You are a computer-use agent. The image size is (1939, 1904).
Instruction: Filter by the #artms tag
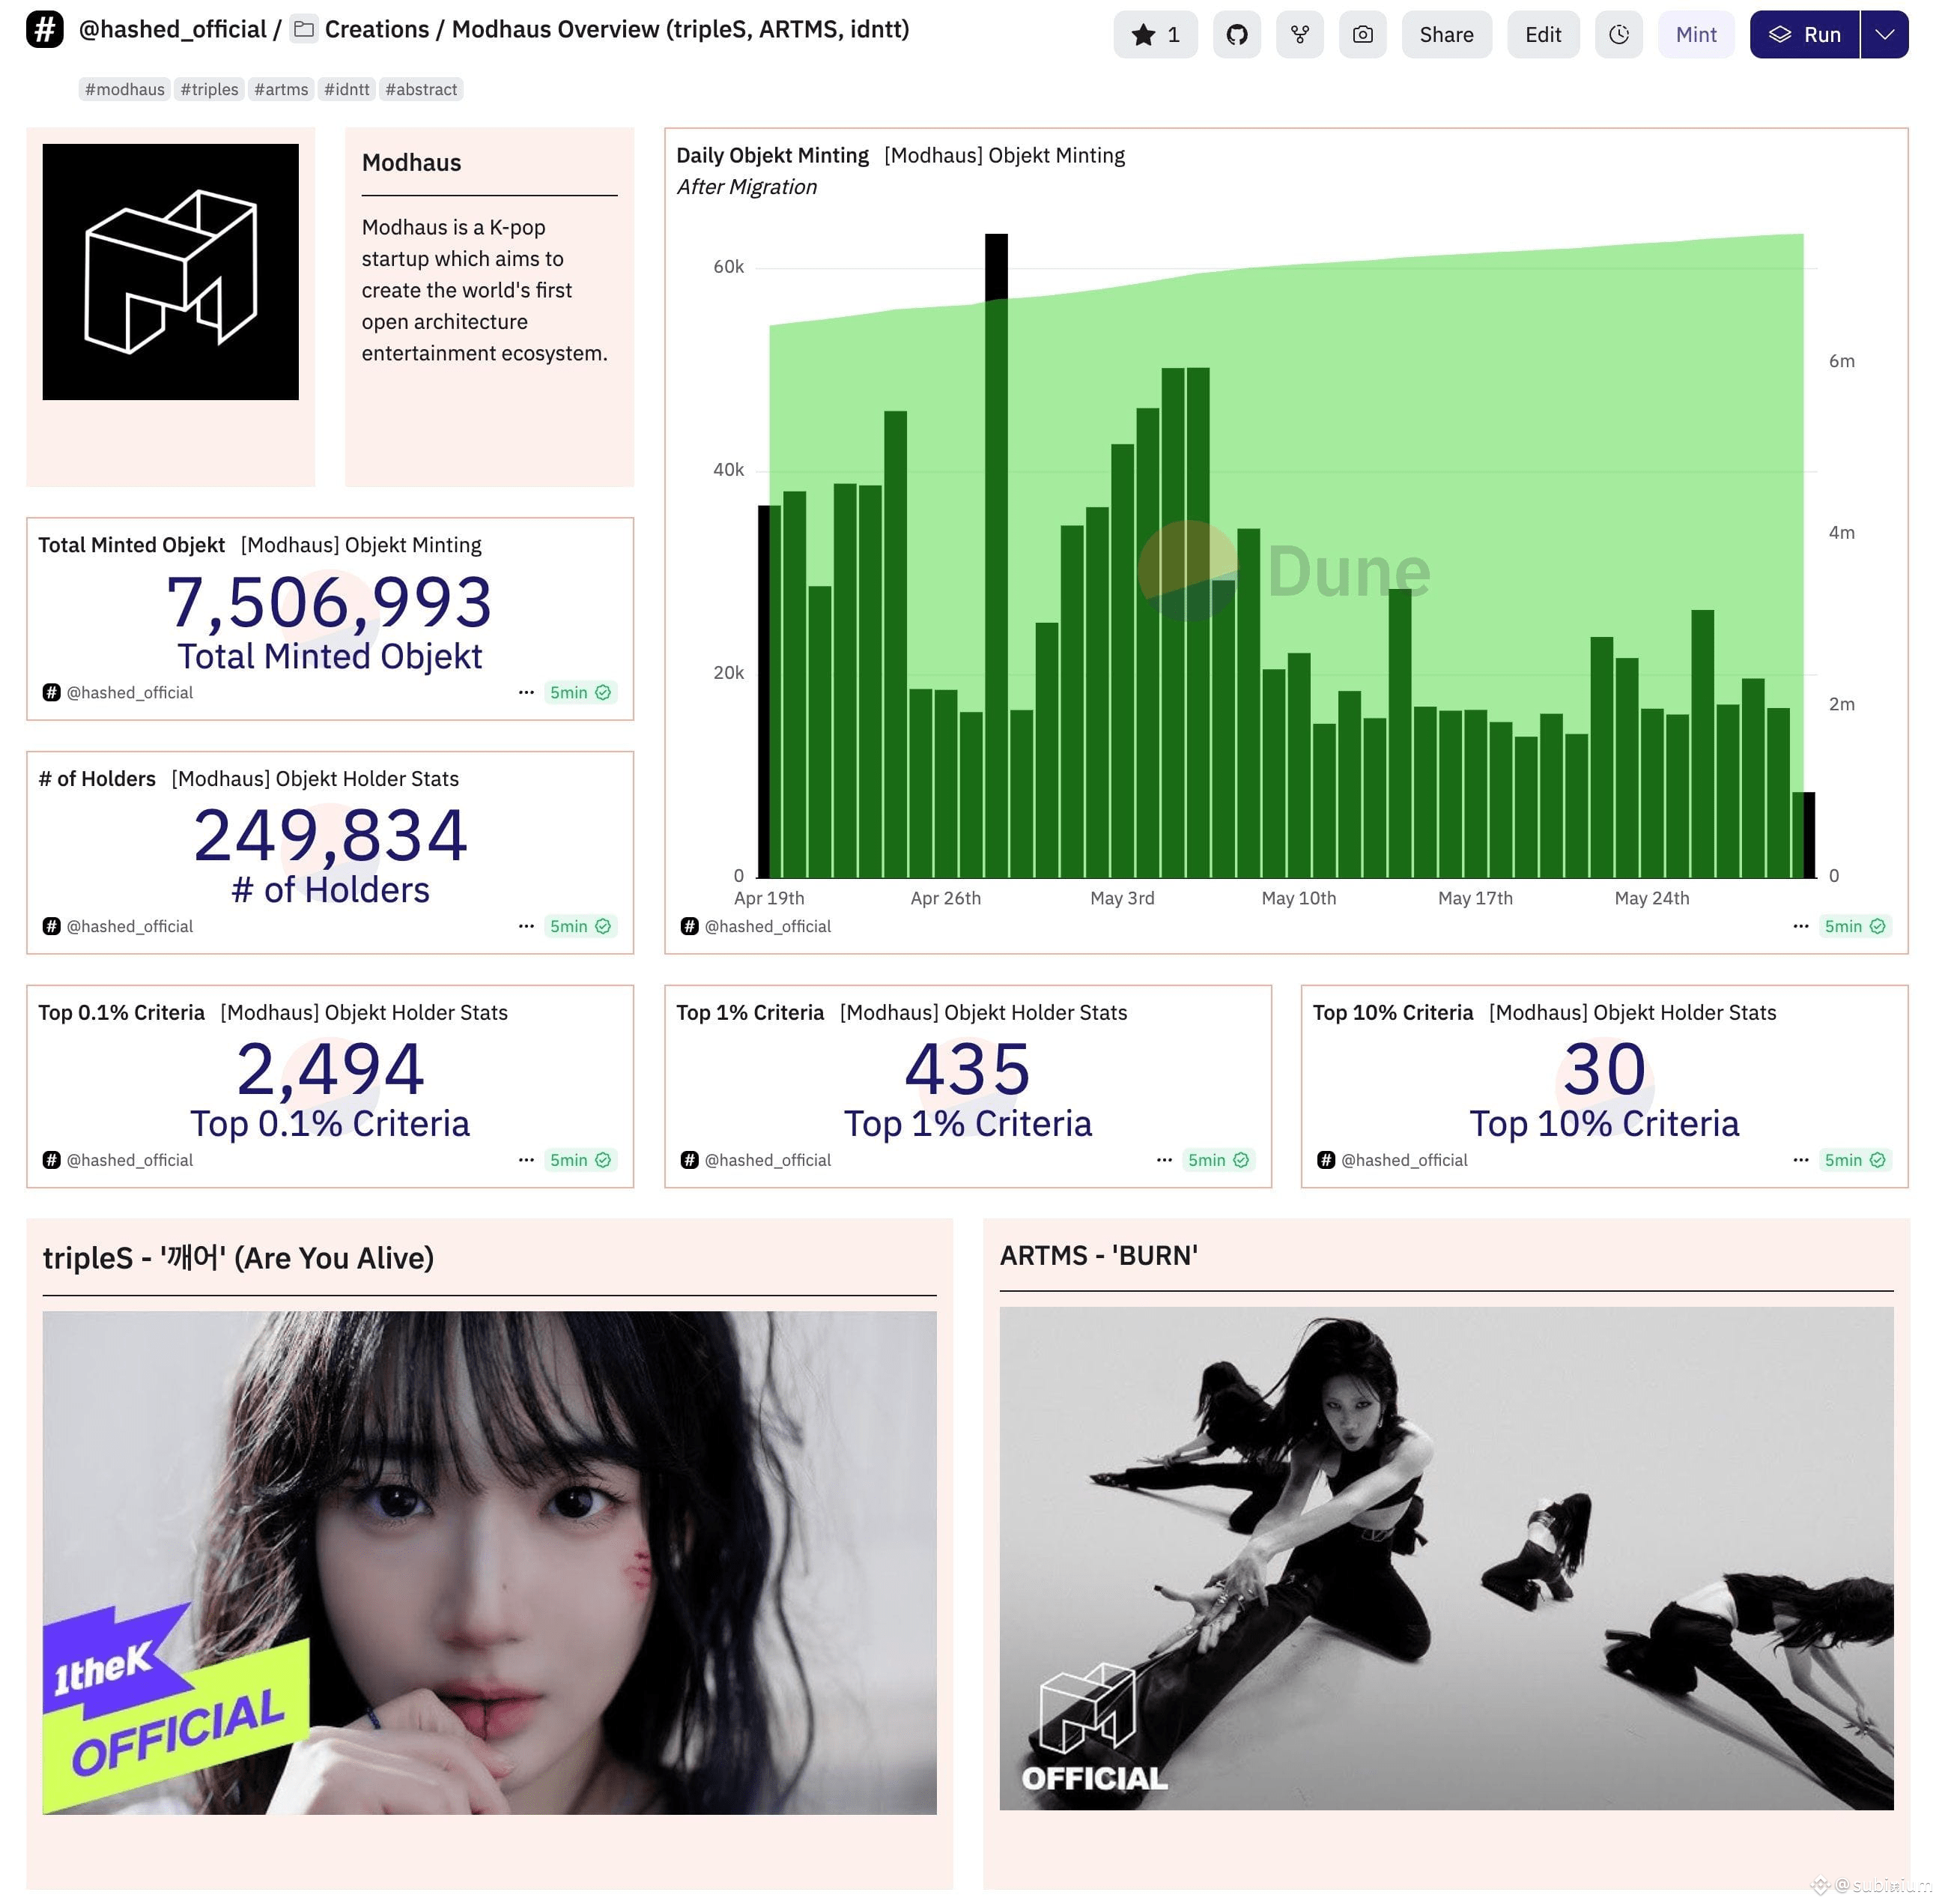[282, 89]
